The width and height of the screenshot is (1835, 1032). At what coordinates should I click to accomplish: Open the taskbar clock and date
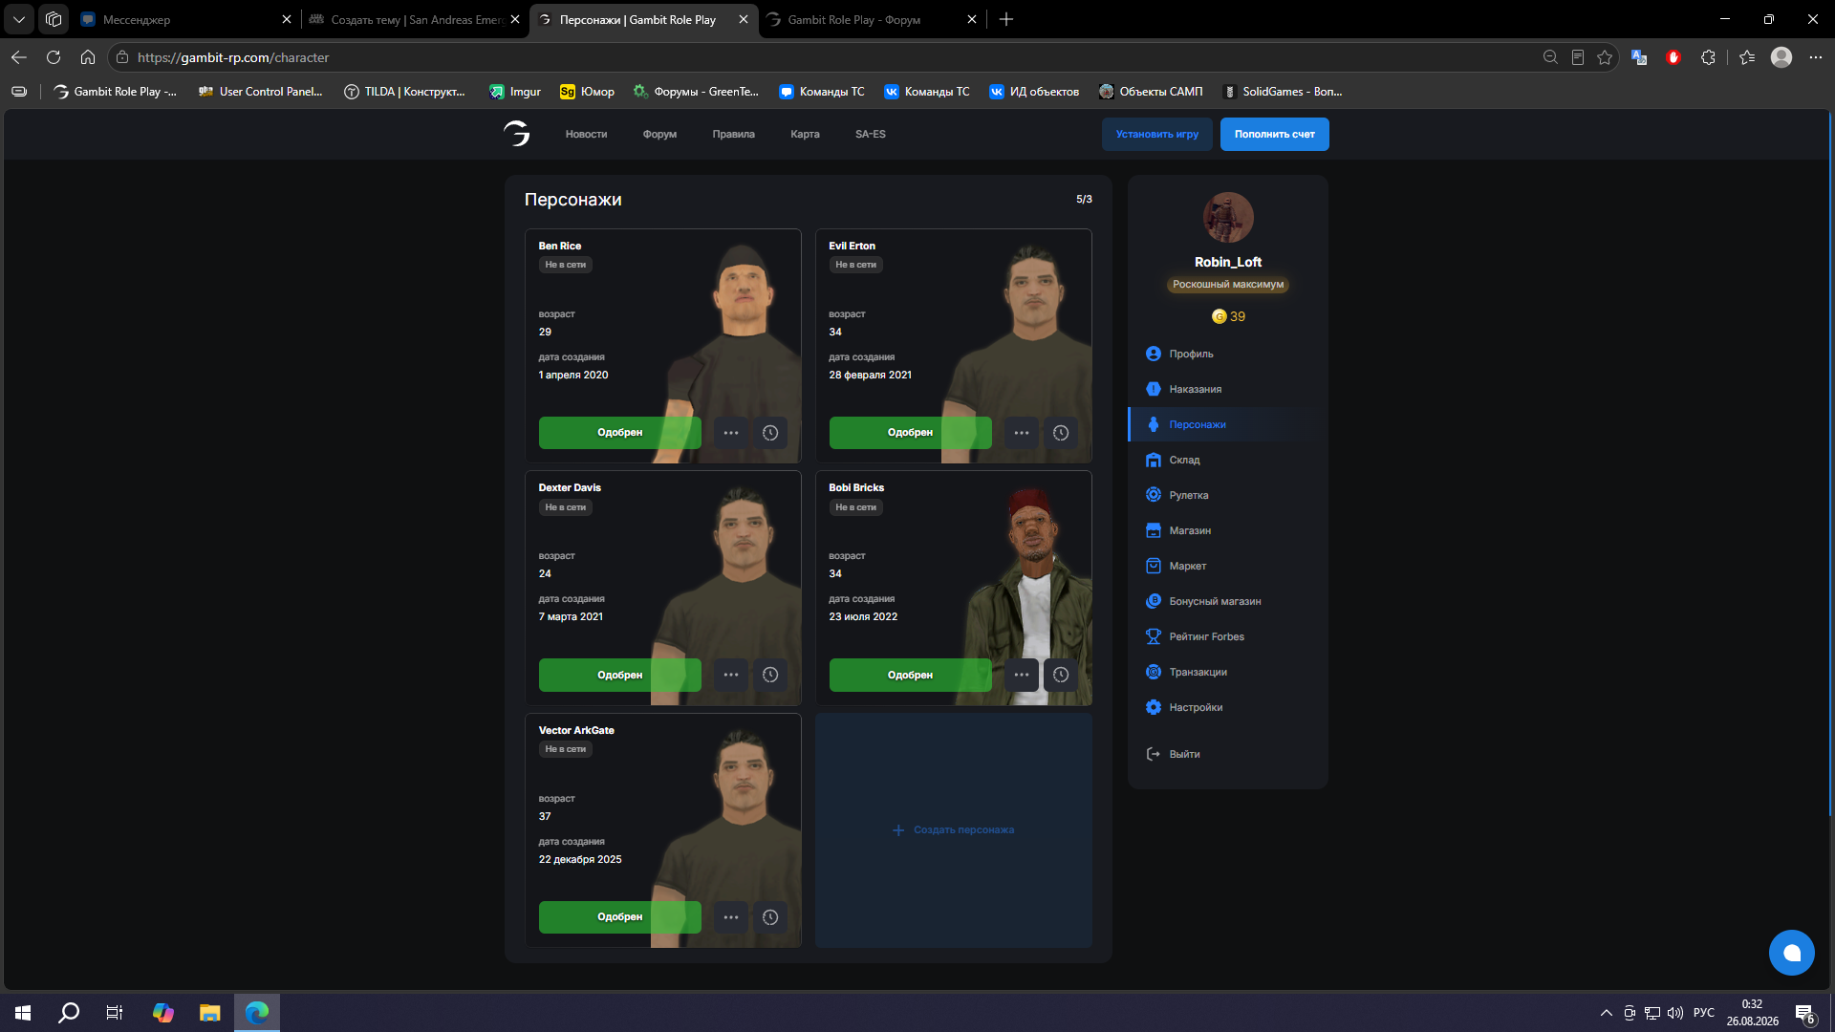(x=1752, y=1013)
